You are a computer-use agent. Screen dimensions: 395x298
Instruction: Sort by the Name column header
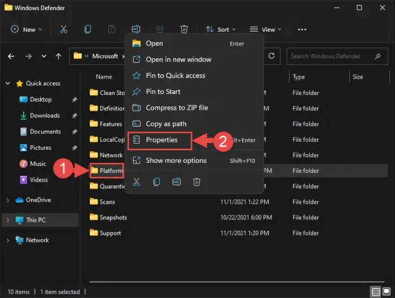(104, 77)
